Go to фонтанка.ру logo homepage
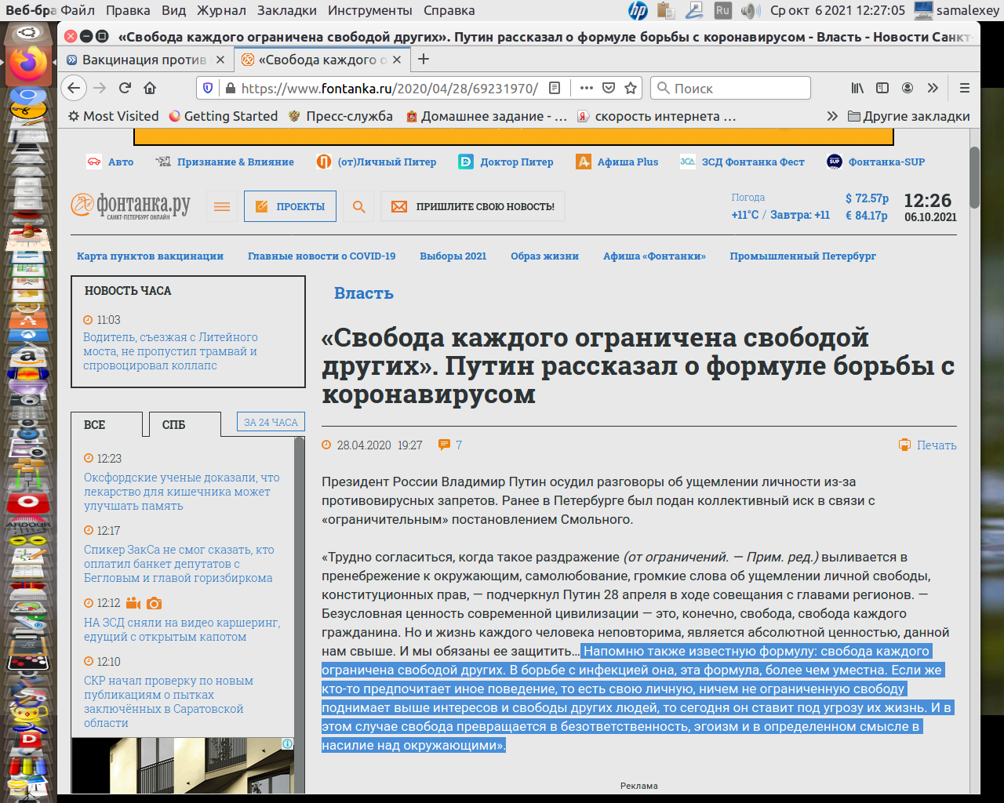 click(131, 206)
